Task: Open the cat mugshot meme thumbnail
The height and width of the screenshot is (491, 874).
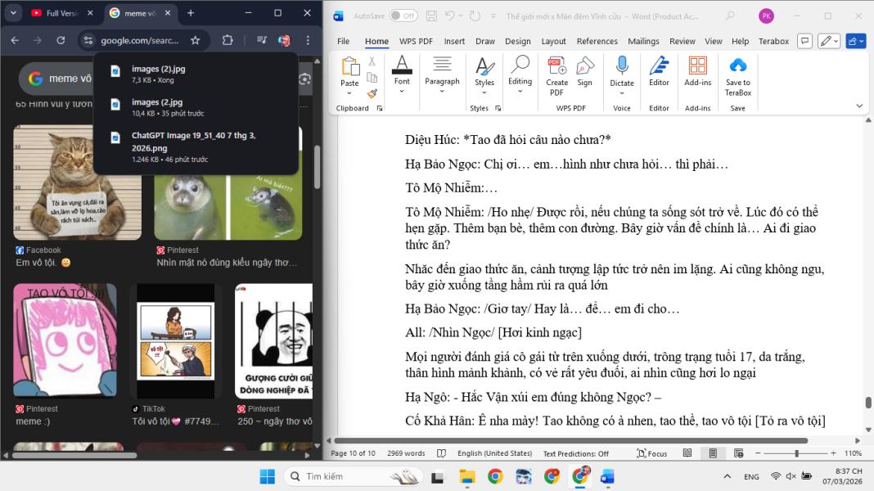Action: pos(77,182)
